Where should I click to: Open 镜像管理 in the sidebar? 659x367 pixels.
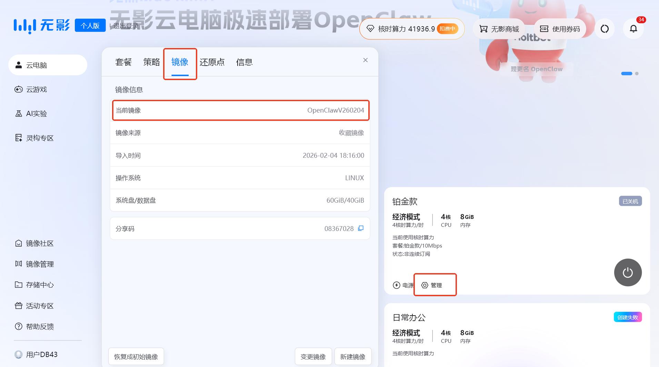click(39, 264)
